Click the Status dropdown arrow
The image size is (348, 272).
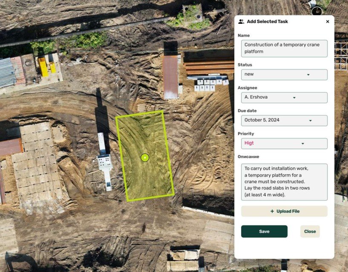[308, 75]
